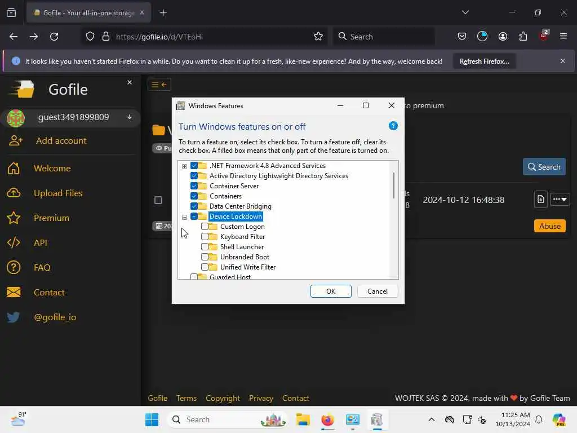Click the Refresh Firefox... button

click(x=484, y=61)
